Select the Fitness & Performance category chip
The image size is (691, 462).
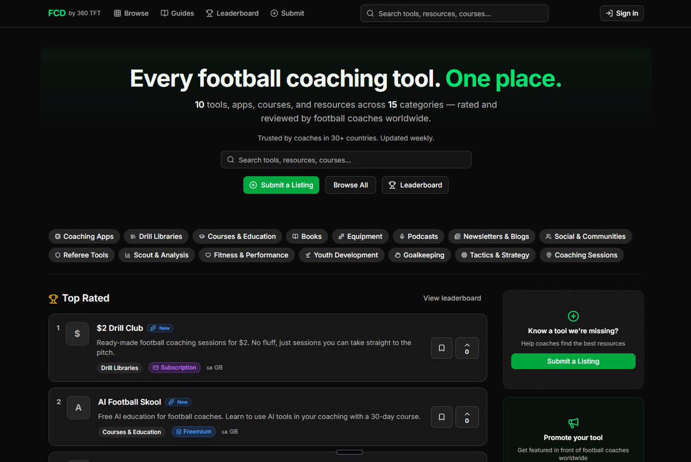point(247,255)
